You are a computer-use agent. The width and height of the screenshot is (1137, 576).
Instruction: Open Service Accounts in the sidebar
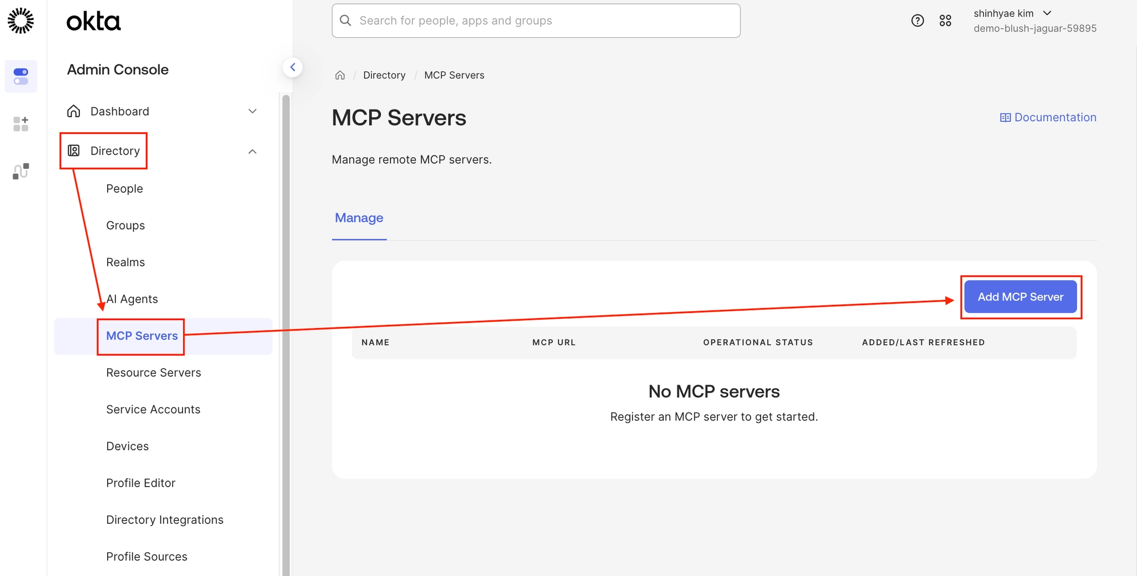[153, 409]
